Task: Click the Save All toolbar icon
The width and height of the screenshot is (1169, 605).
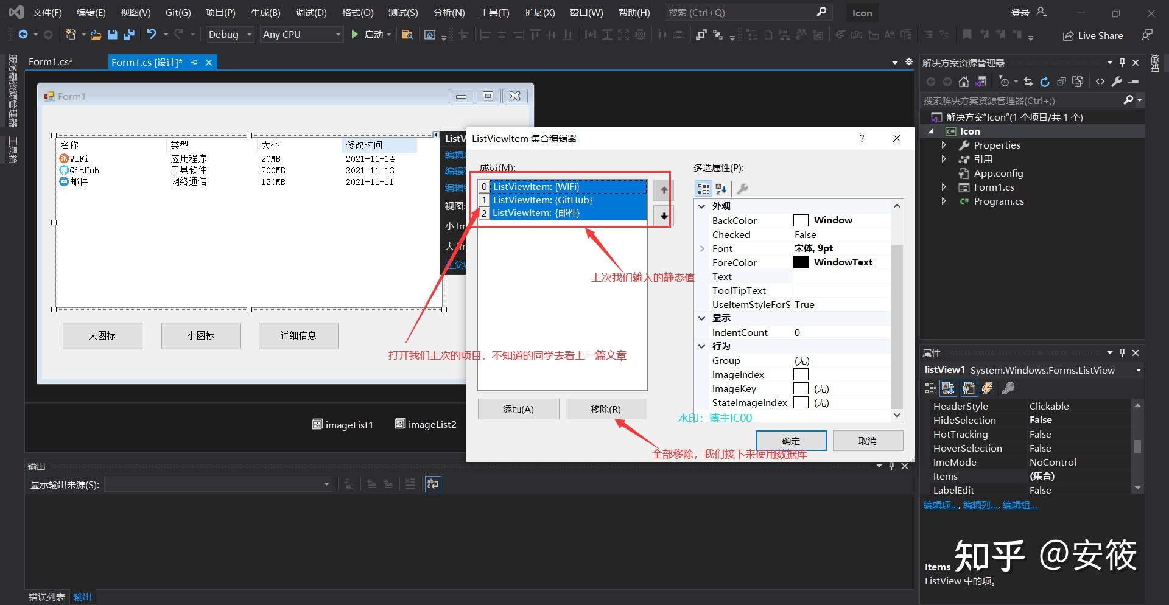Action: [x=128, y=35]
